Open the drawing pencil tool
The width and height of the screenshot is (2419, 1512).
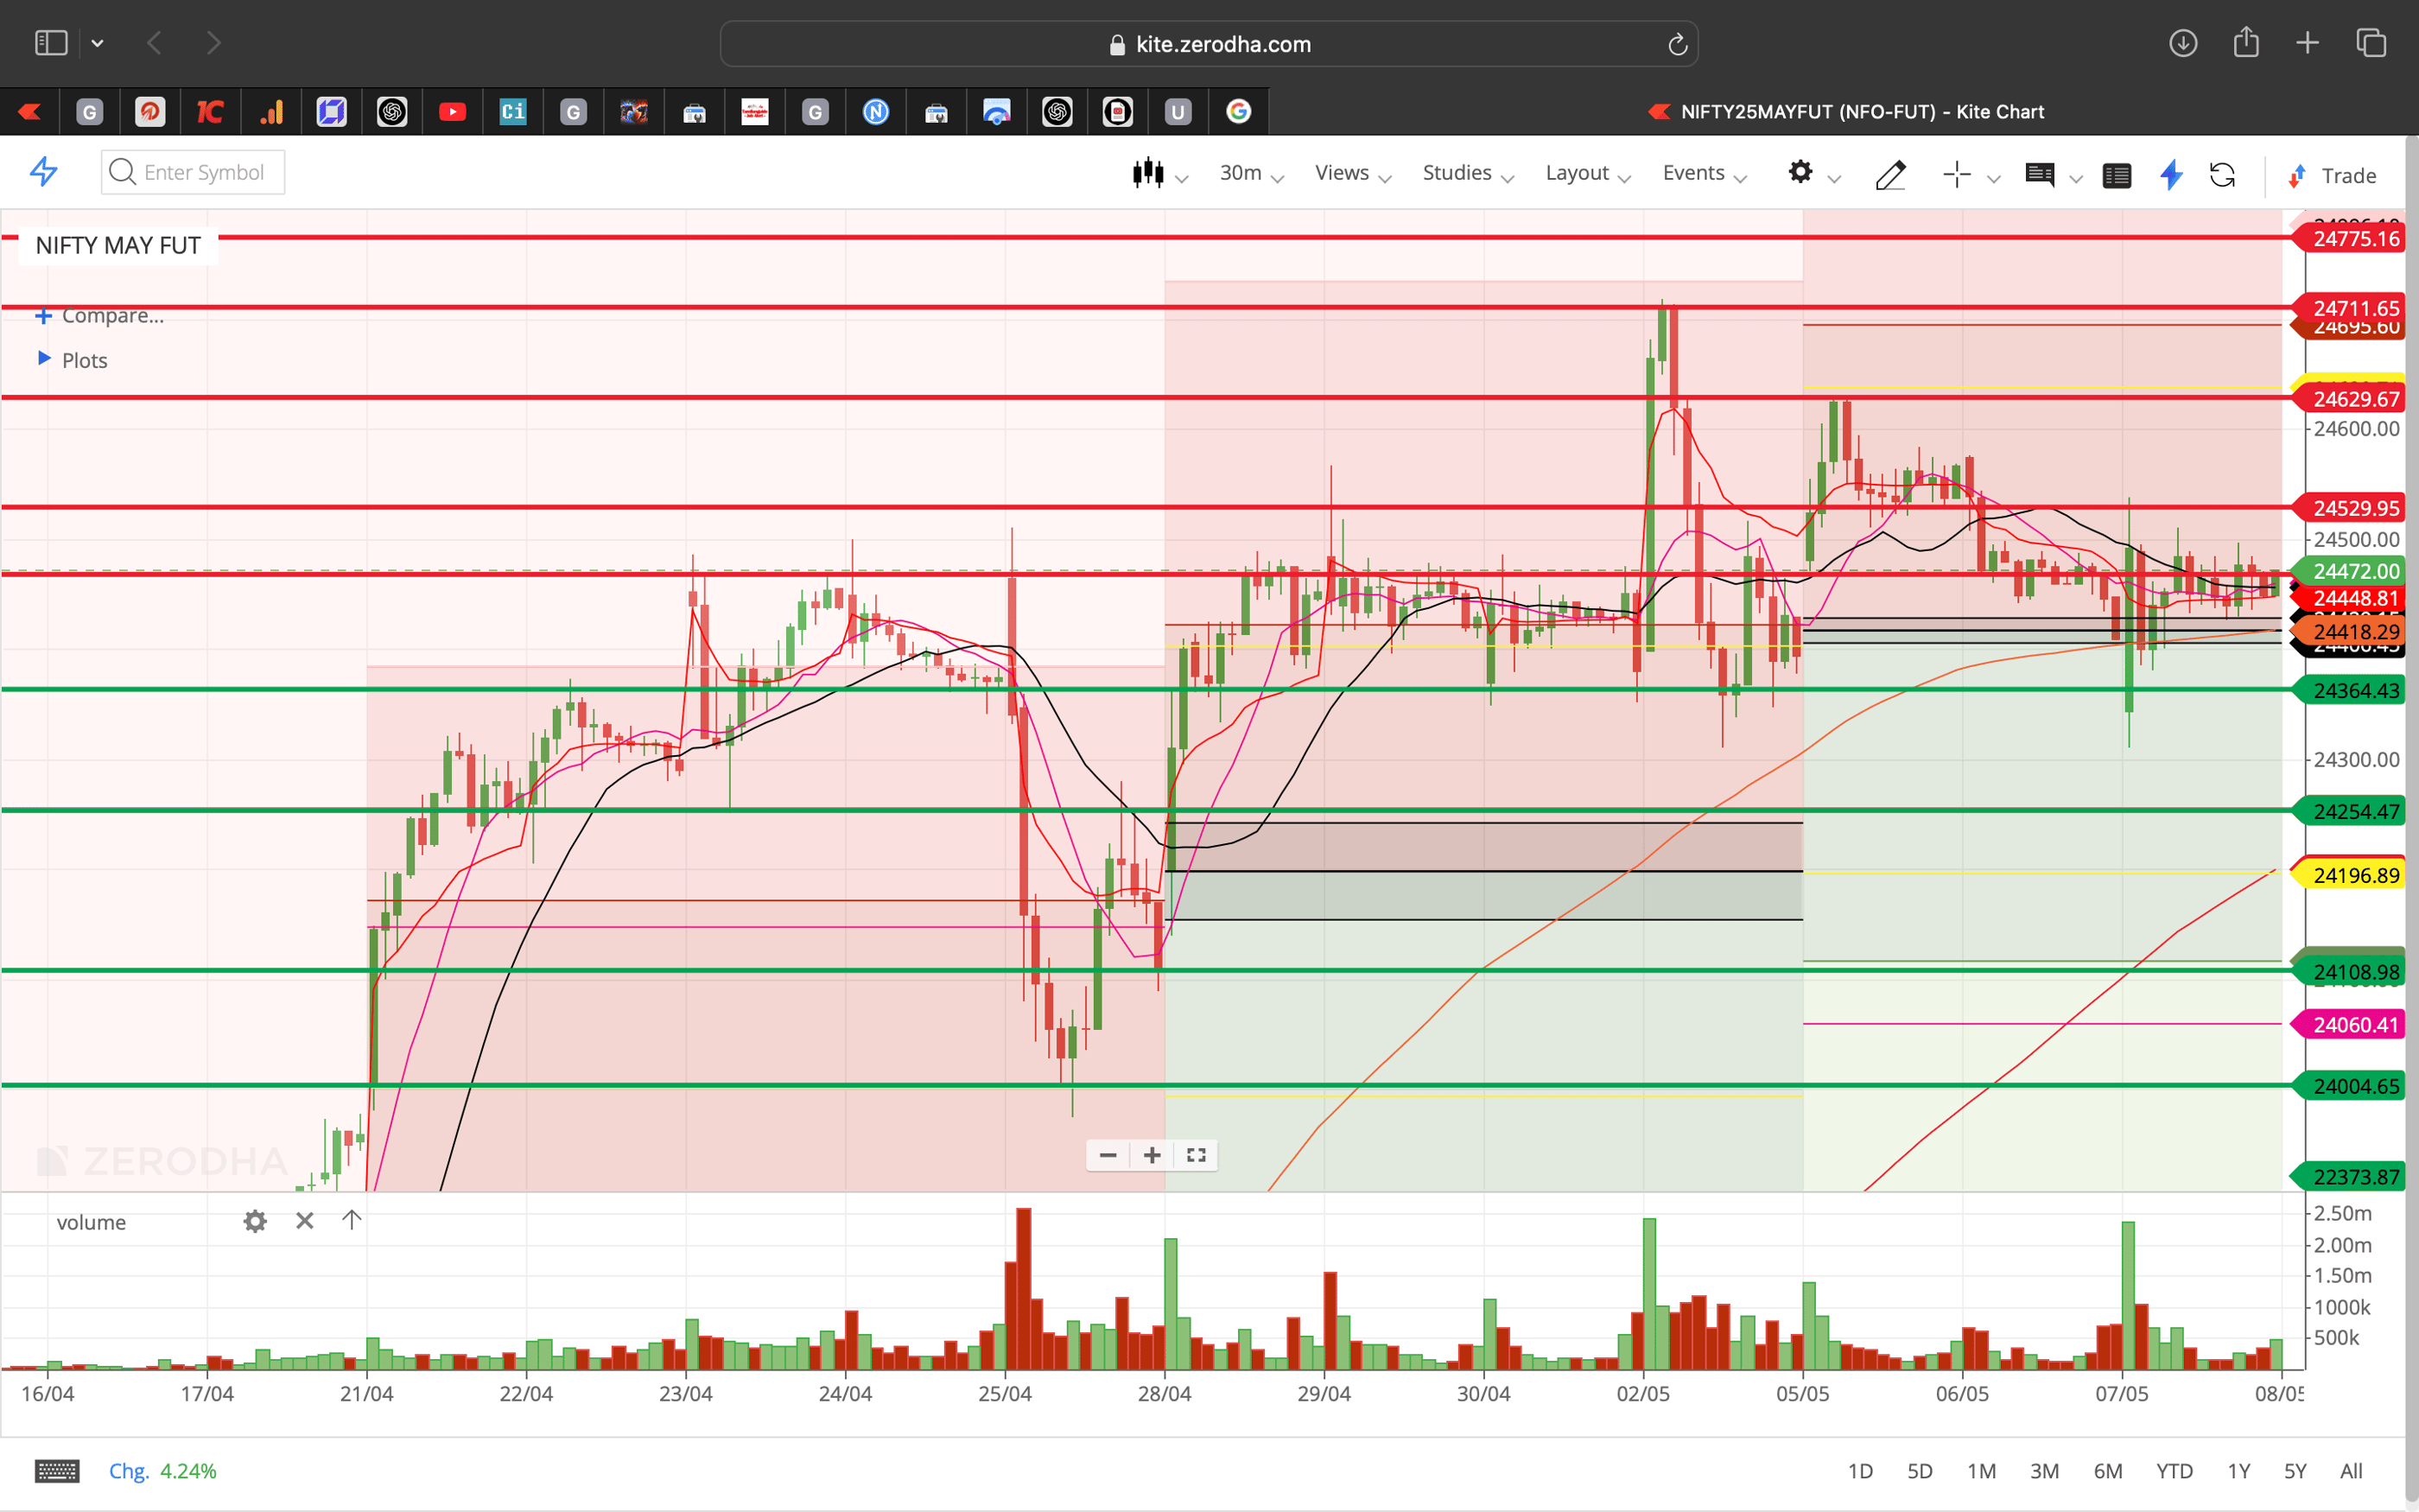(x=1891, y=175)
